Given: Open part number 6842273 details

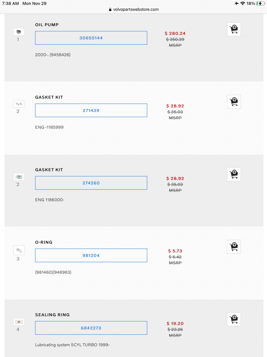Looking at the screenshot, I should (x=91, y=328).
